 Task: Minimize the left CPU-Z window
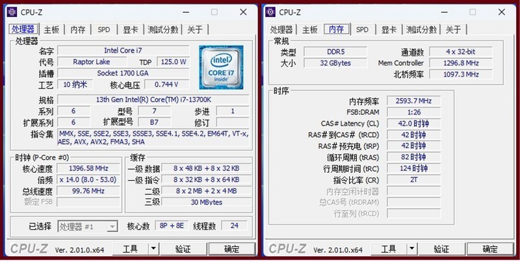186,12
